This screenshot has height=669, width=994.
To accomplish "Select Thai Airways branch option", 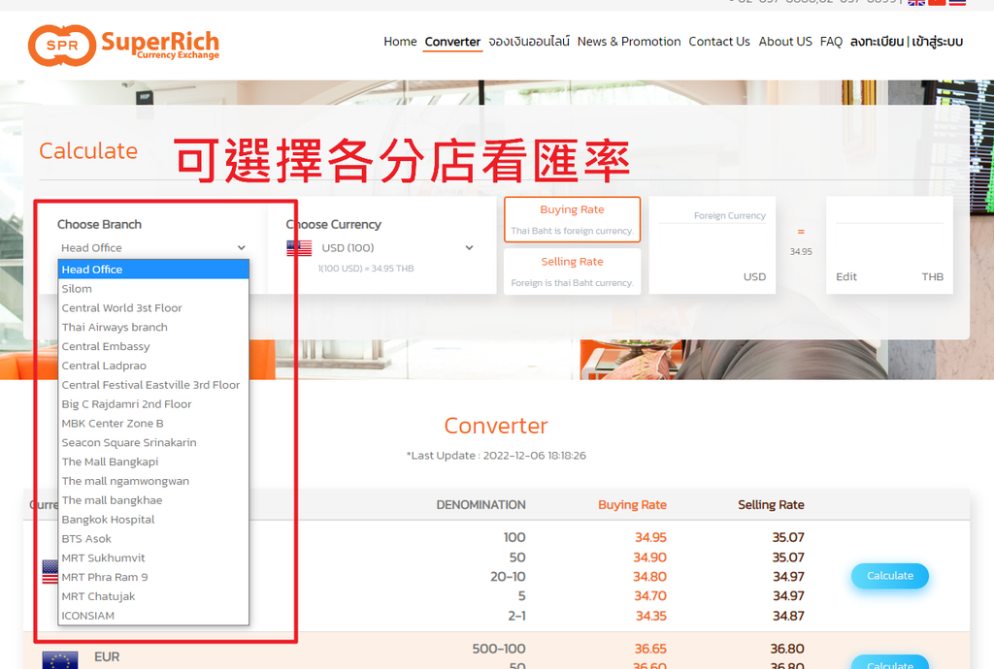I will click(153, 327).
